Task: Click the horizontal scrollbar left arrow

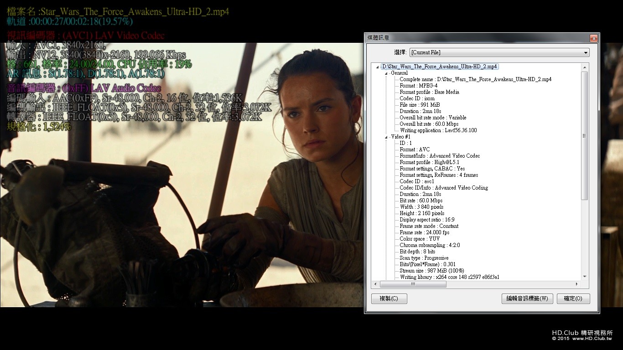Action: tap(376, 284)
